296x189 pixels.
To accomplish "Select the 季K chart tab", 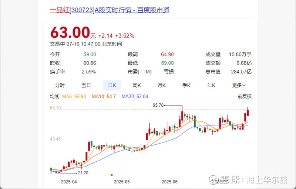I will (x=186, y=85).
